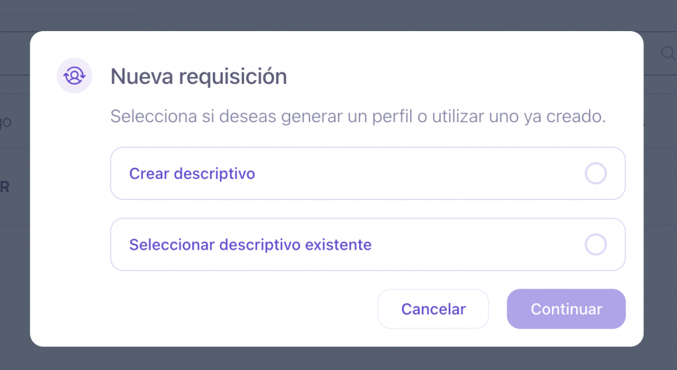677x370 pixels.
Task: Select the Seleccionar descriptivo existente radio circle
Action: pos(596,245)
